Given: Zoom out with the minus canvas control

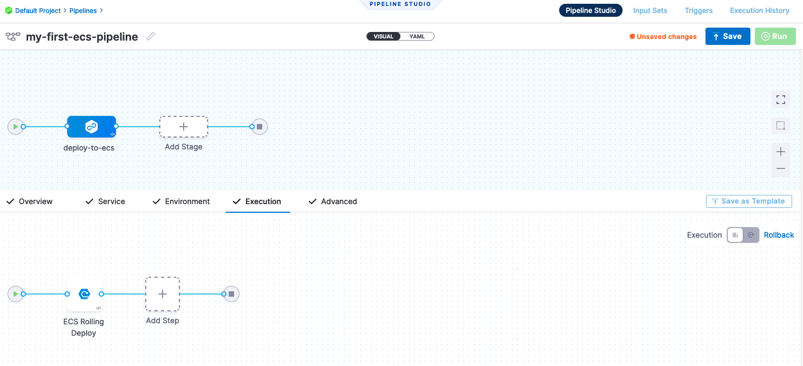Looking at the screenshot, I should click(x=780, y=169).
